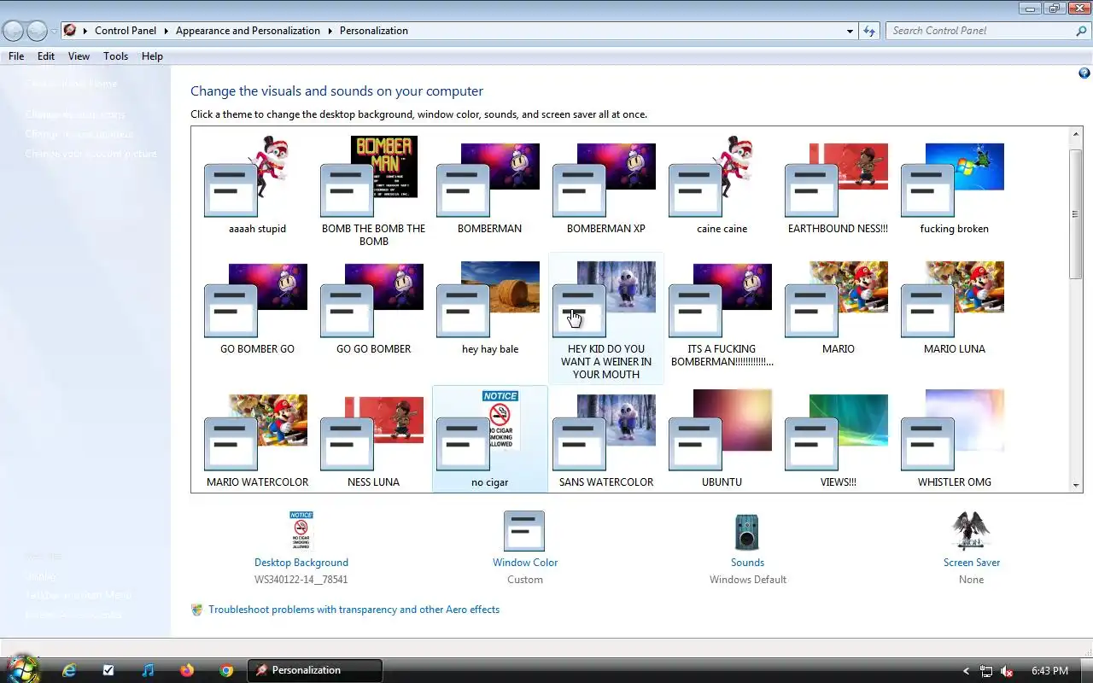Screen dimensions: 1093x683
Task: Go forward with the Forward arrow button
Action: pyautogui.click(x=37, y=31)
